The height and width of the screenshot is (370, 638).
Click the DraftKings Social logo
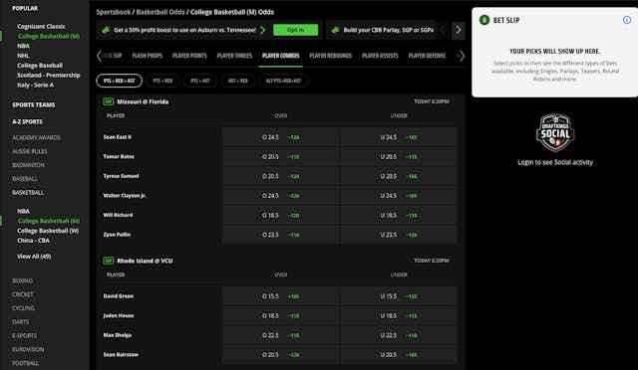click(x=555, y=133)
